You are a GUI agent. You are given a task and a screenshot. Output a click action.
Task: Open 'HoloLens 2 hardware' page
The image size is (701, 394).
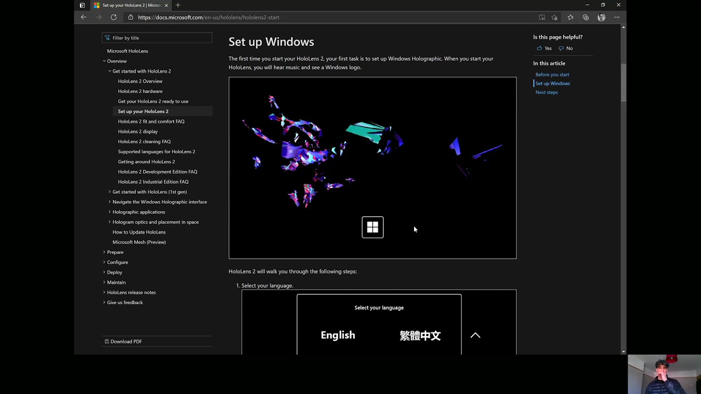[x=140, y=91]
